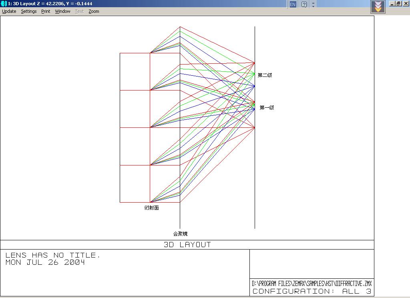
Task: Click the grayed-out Text menu
Action: tap(79, 11)
